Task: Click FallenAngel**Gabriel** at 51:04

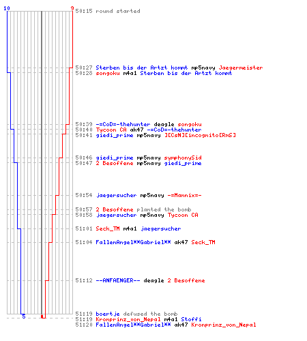Action: tap(133, 242)
